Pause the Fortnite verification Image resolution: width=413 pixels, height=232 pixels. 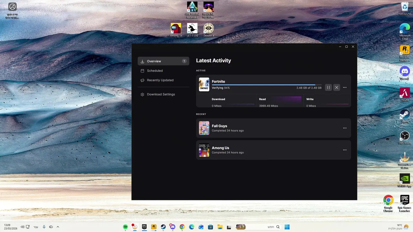point(328,87)
